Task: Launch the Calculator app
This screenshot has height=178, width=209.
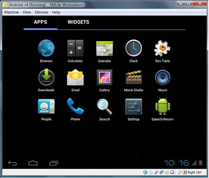Action: pos(75,48)
